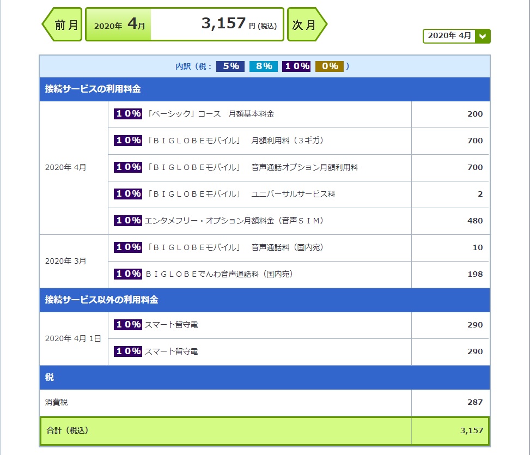530x455 pixels.
Task: Go to previous month with 前月 button
Action: tap(63, 25)
